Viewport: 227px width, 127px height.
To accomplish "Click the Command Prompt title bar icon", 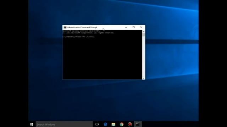I will 65,28.
